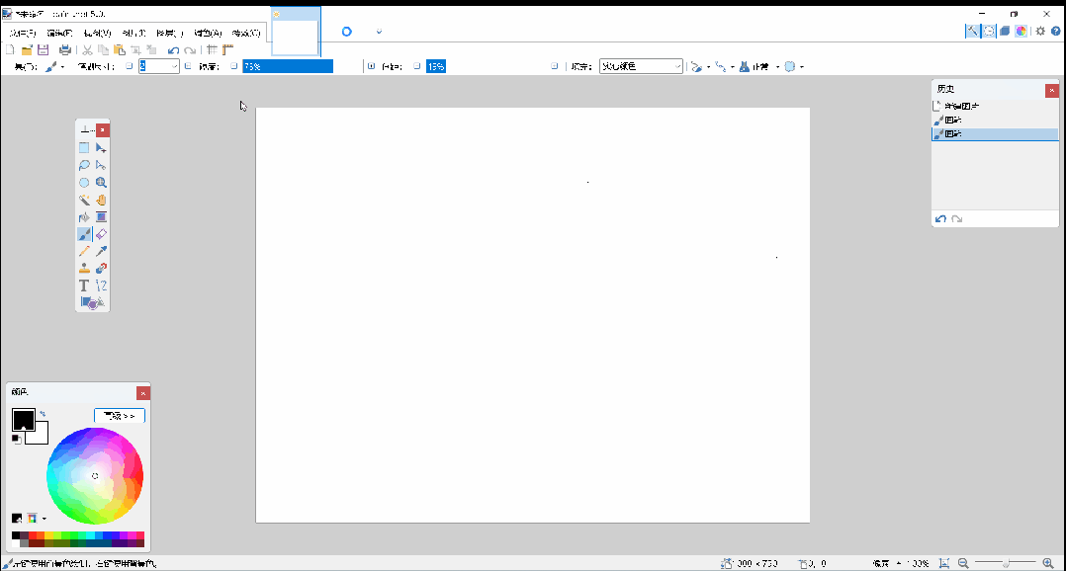Click the Crop to selection icon

[135, 49]
